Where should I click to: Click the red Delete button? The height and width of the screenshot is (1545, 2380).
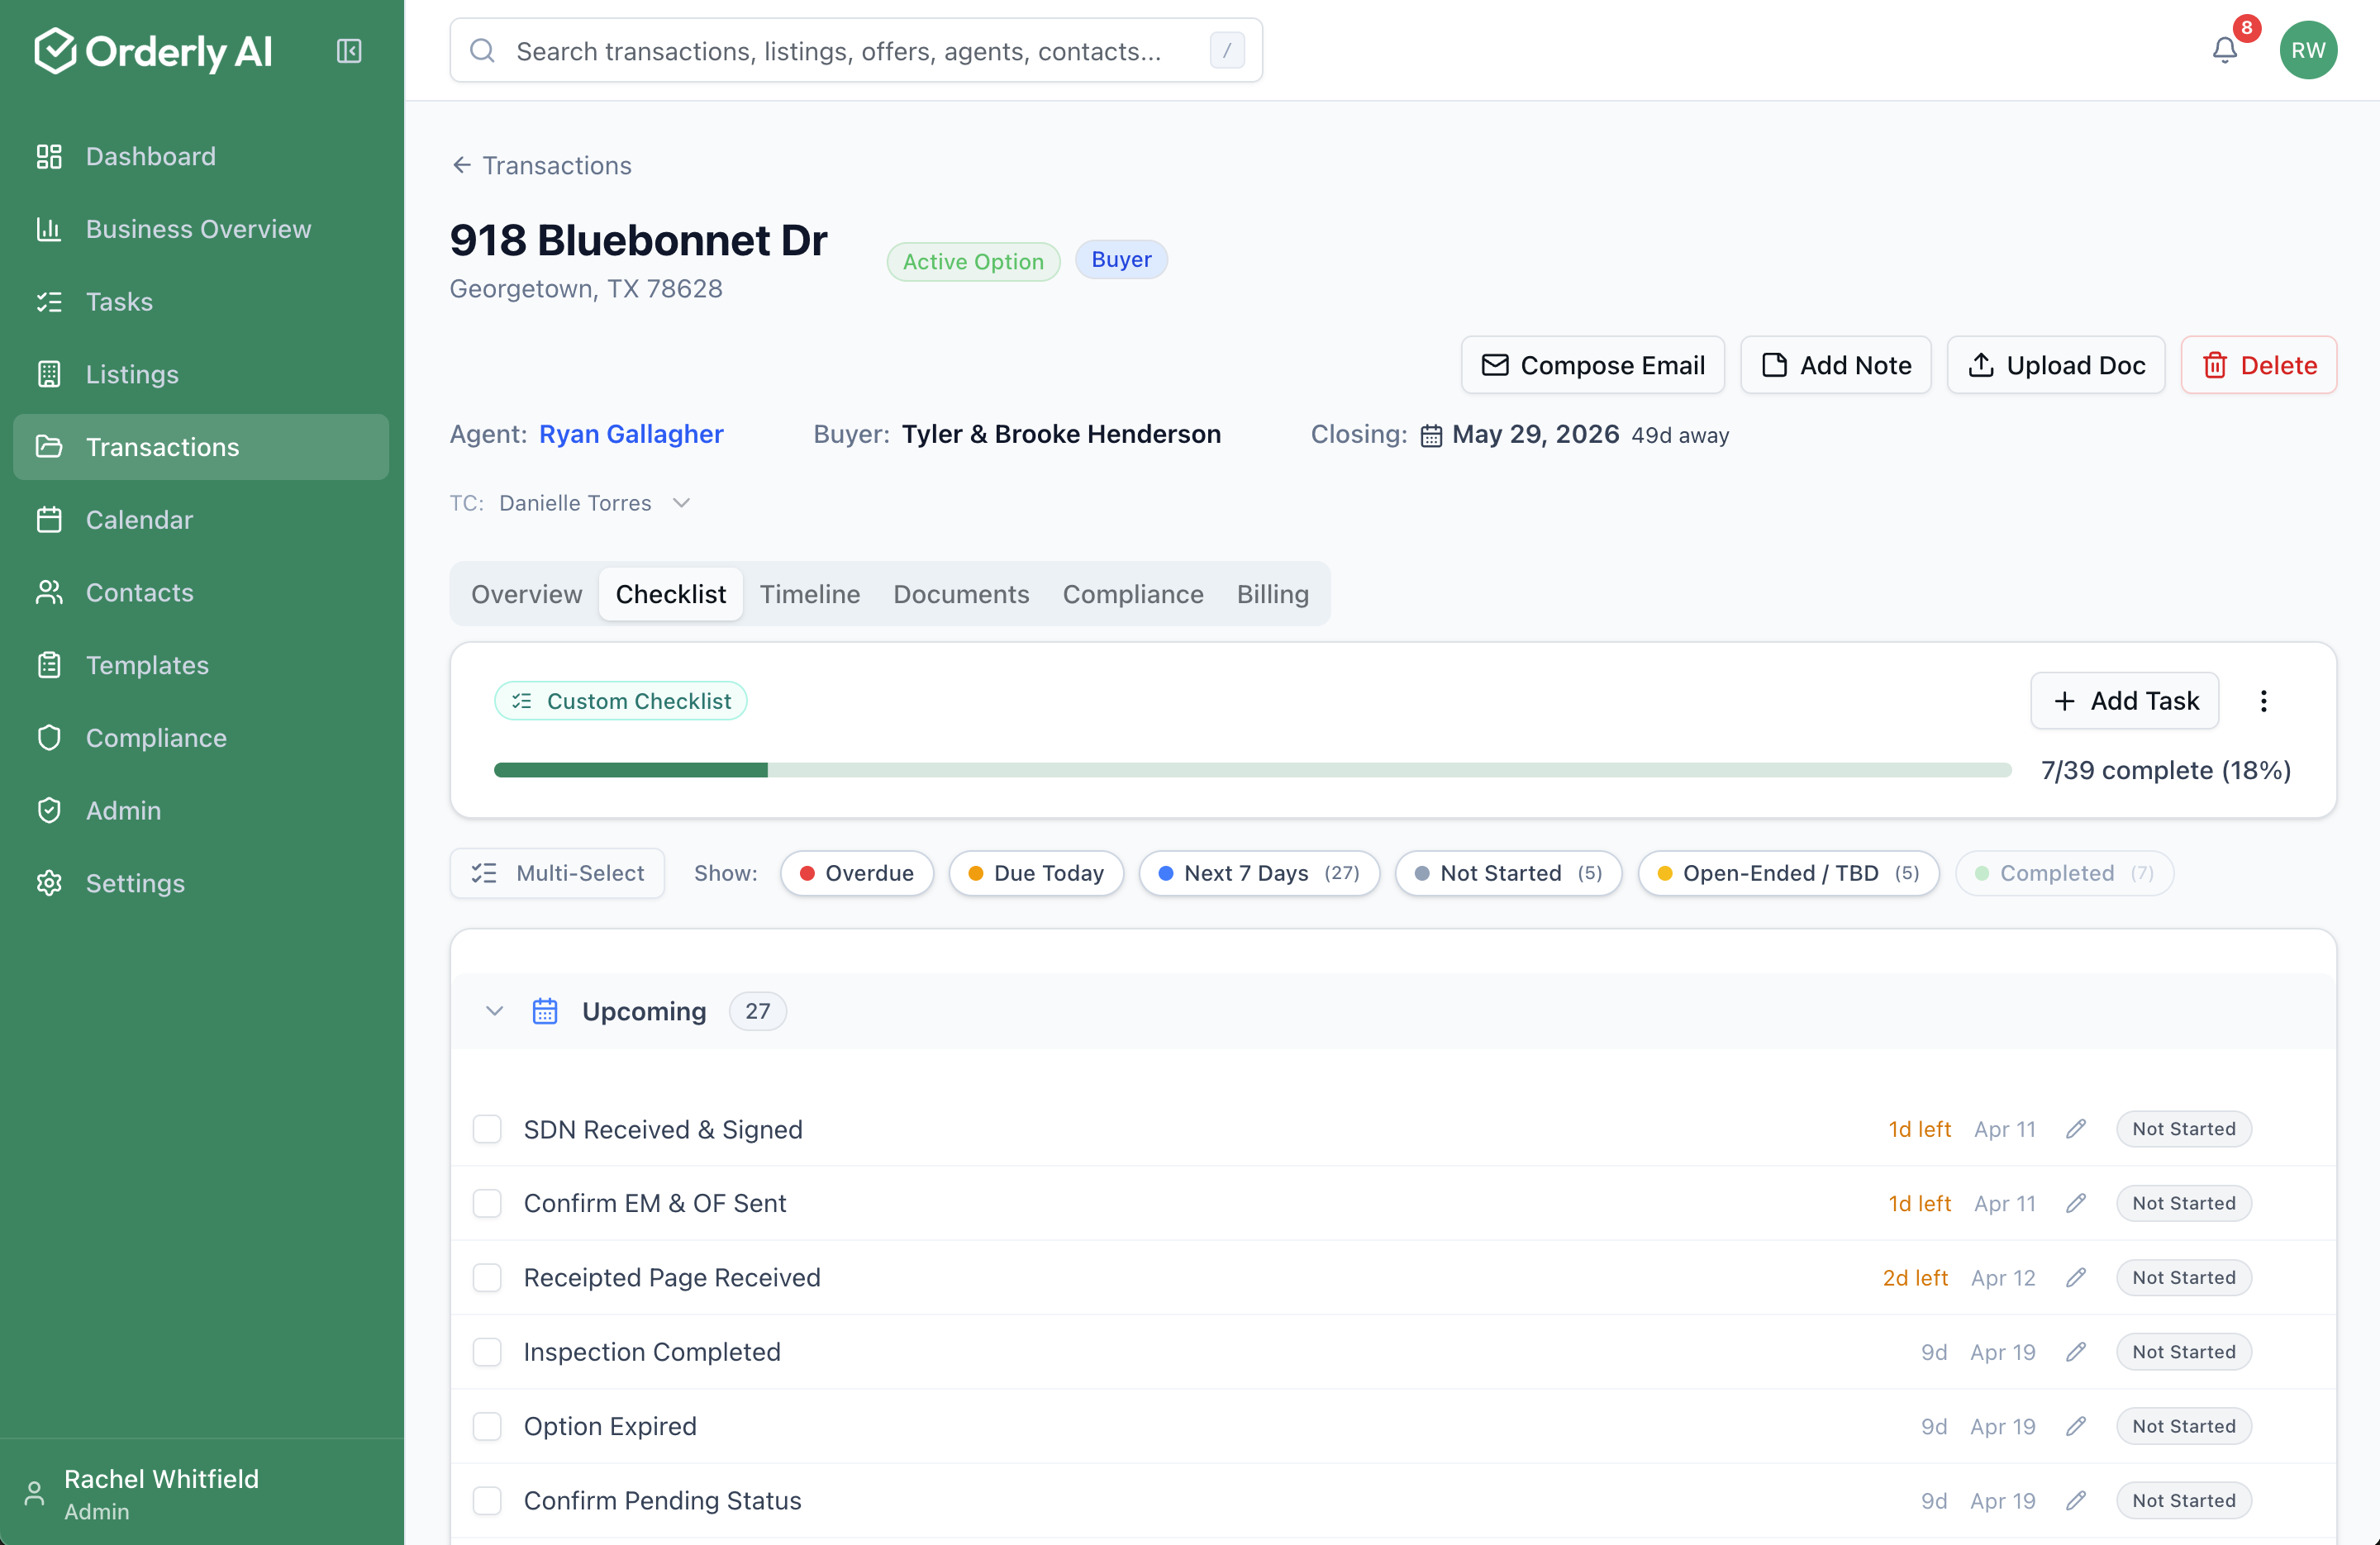coord(2258,365)
